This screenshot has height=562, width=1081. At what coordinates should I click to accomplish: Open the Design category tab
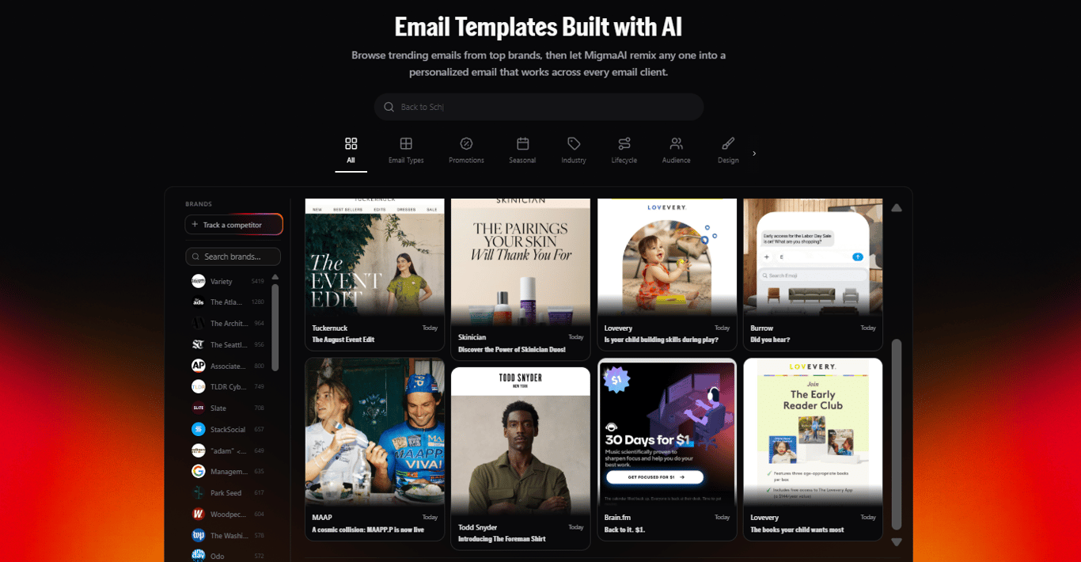pyautogui.click(x=728, y=150)
